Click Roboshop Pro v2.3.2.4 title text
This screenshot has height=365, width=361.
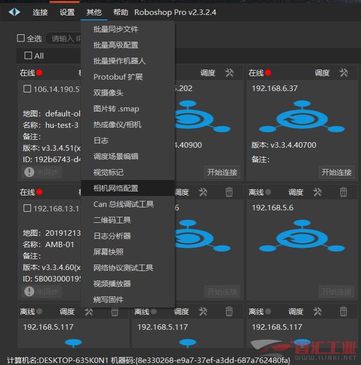(x=175, y=12)
